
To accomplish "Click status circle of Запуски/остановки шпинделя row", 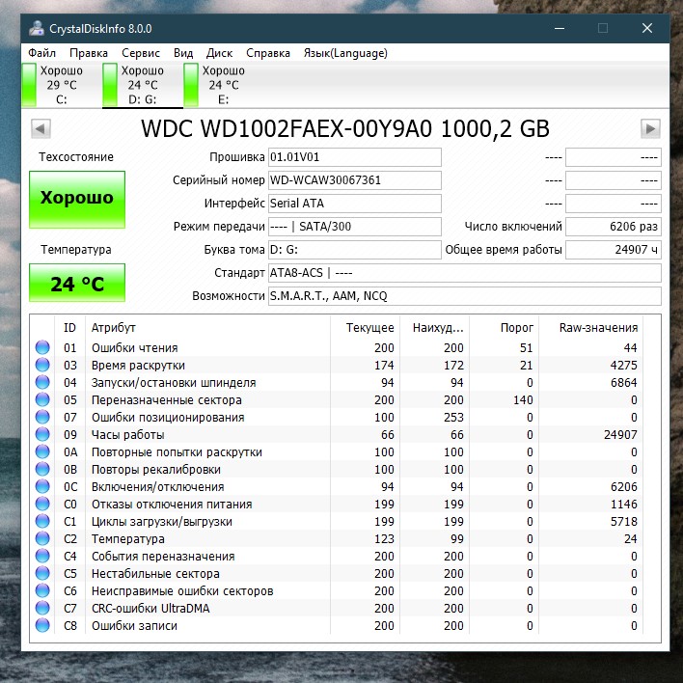I will click(42, 382).
